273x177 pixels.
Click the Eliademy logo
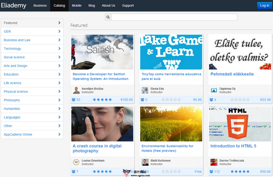tap(14, 5)
